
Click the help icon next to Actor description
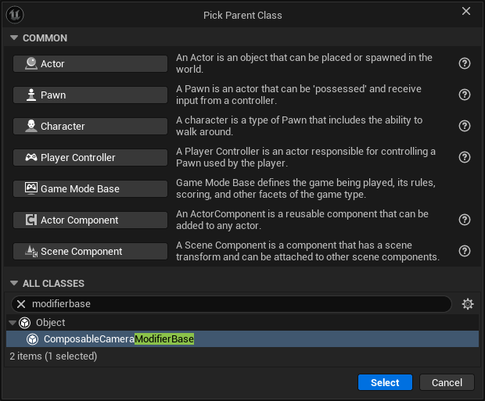pyautogui.click(x=465, y=63)
